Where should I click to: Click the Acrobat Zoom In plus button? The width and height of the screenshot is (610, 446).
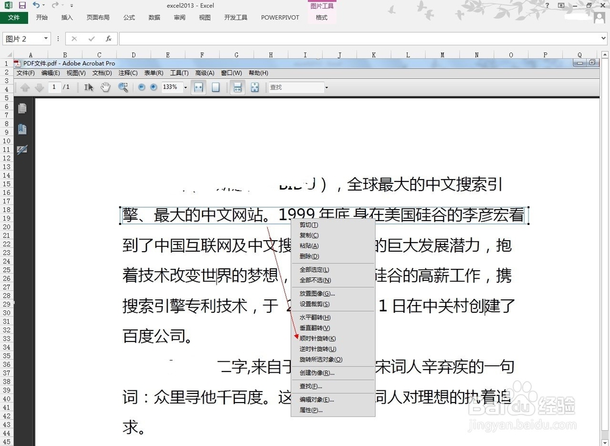point(154,87)
